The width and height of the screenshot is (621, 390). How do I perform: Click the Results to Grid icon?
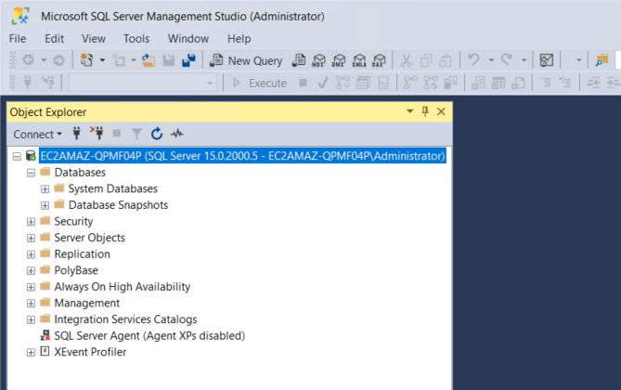498,83
